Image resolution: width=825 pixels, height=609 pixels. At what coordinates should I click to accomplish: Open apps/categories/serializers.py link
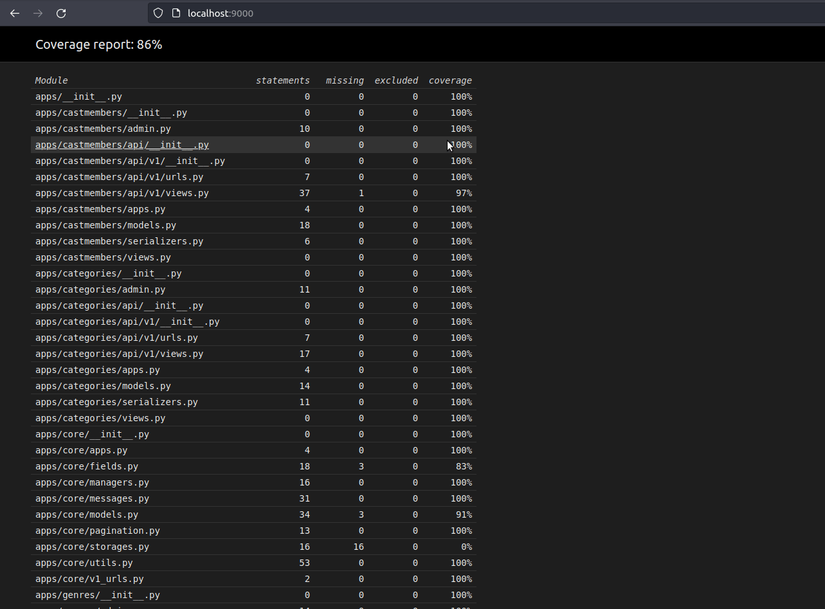(116, 402)
